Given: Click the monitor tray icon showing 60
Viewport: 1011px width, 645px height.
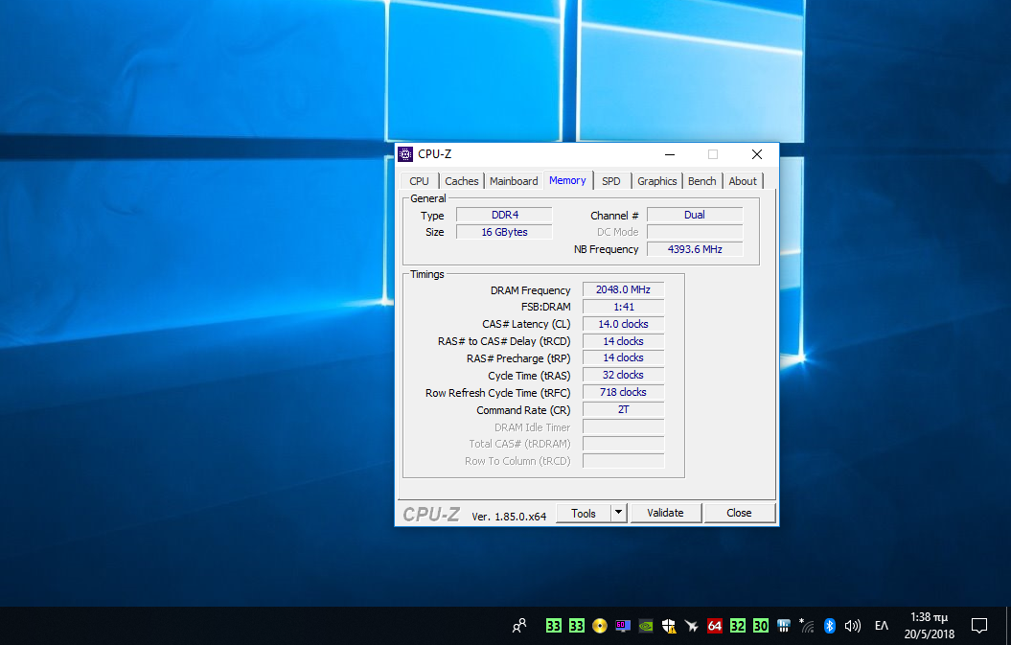Looking at the screenshot, I should (623, 626).
